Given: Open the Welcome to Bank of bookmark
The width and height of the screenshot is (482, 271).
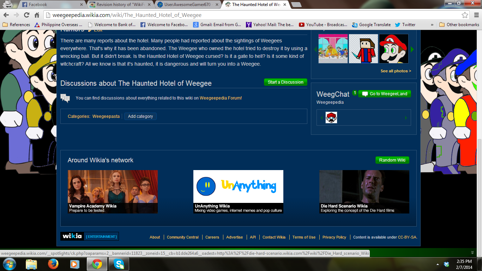Looking at the screenshot, I should click(112, 25).
